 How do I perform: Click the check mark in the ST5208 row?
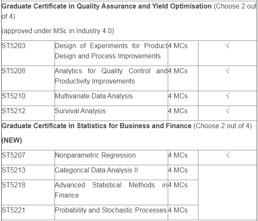pos(228,71)
